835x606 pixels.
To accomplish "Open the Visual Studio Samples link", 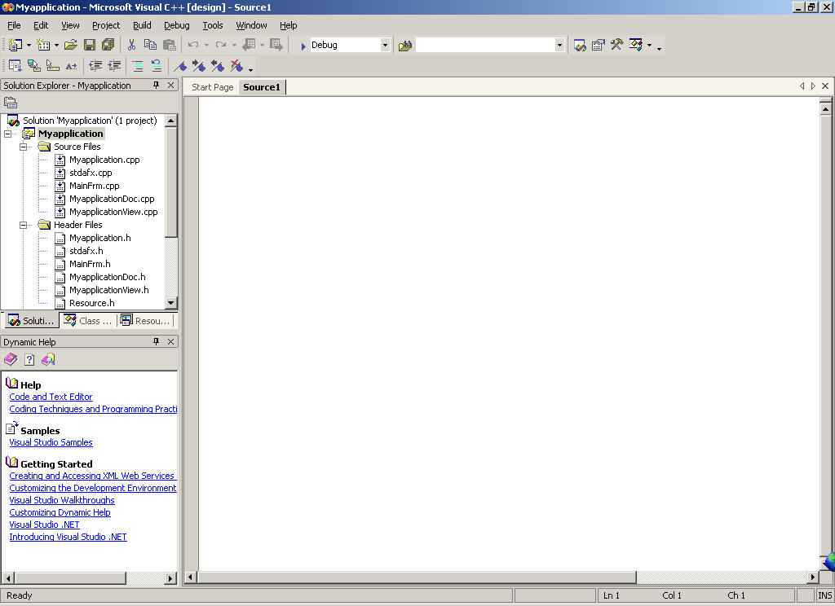I will [51, 442].
